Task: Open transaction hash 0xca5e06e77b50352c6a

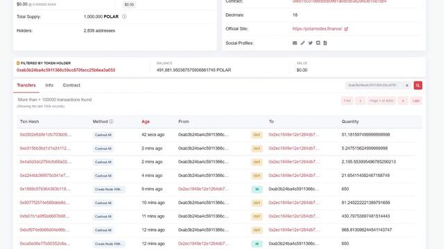Action: [45, 243]
